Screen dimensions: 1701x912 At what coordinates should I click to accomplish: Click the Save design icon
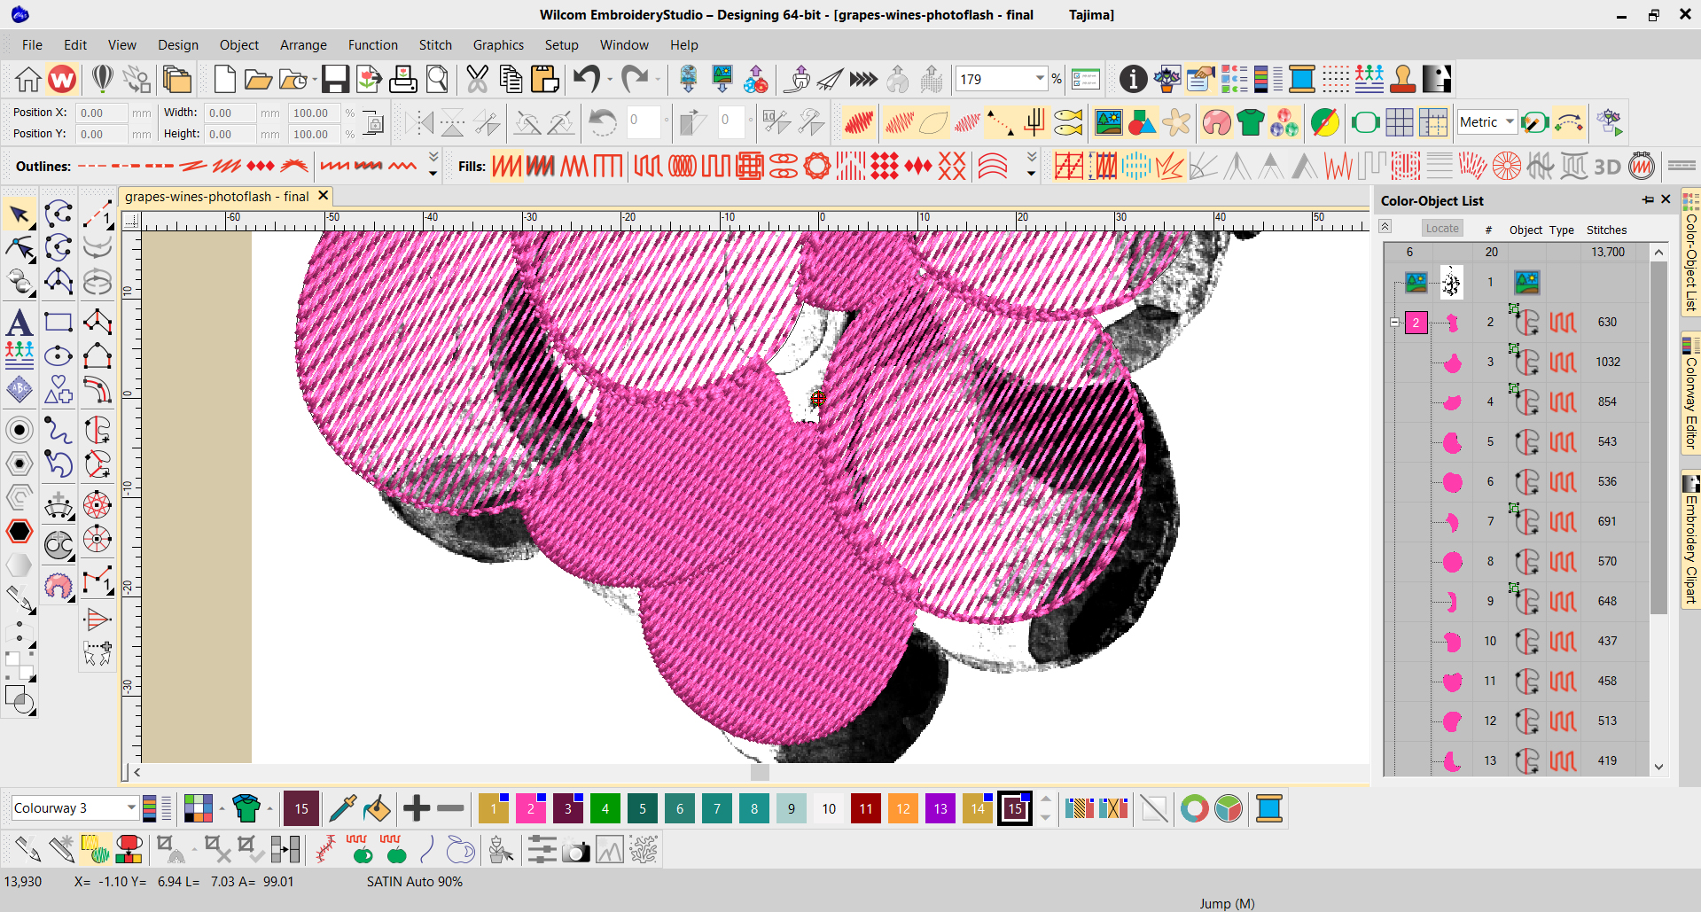pyautogui.click(x=335, y=80)
